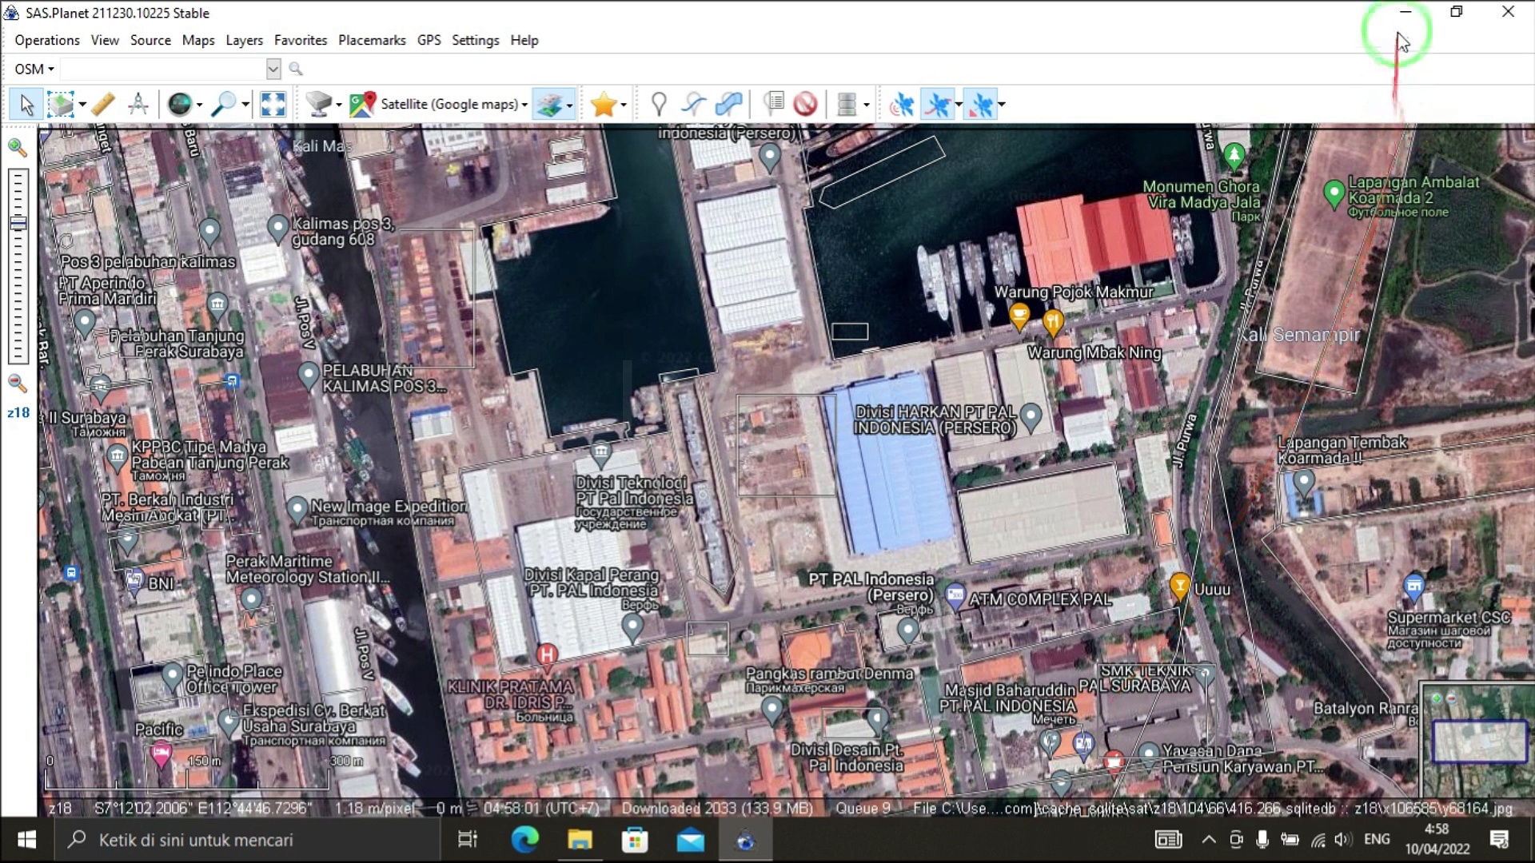Toggle GPS track display button

[938, 104]
